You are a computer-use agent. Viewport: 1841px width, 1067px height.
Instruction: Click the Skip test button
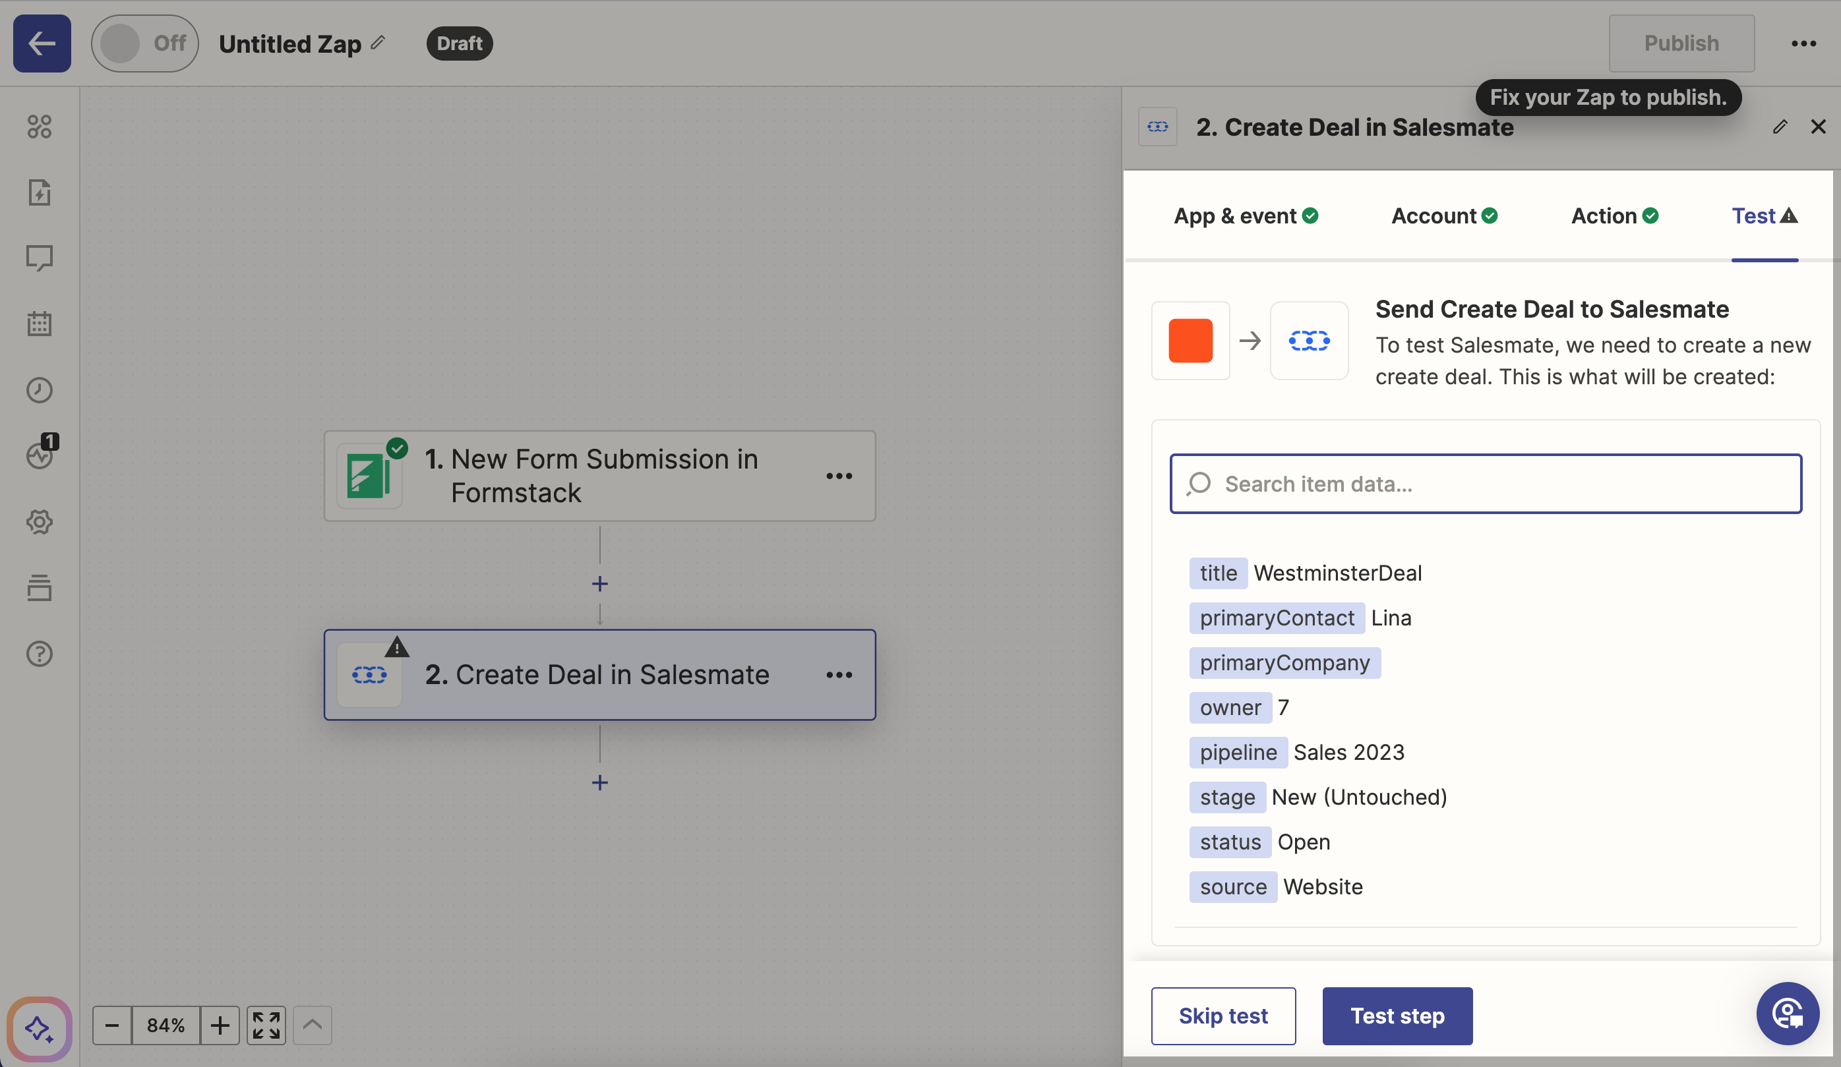click(1223, 1015)
